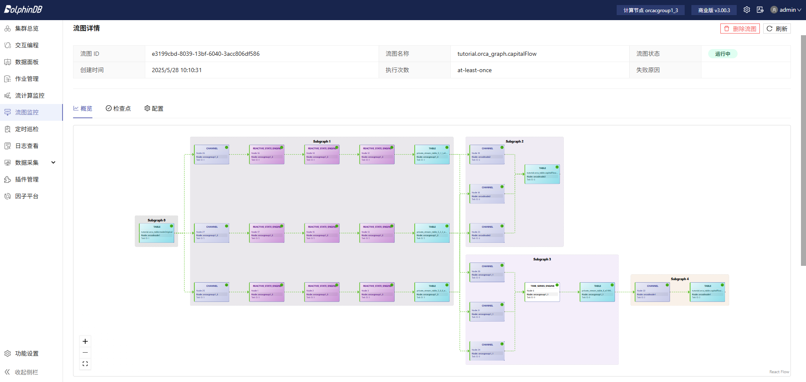Click the language switch icon in header
The image size is (806, 382).
pyautogui.click(x=760, y=10)
